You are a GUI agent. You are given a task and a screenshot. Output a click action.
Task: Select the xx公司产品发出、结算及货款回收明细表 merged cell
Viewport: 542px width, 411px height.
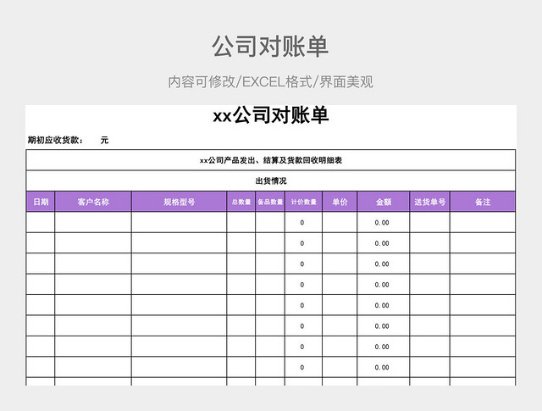pyautogui.click(x=271, y=160)
